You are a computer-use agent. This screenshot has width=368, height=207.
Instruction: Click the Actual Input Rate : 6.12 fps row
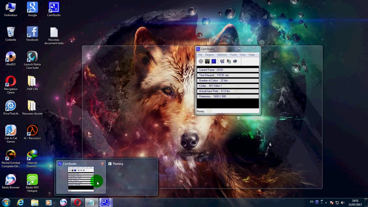228,91
